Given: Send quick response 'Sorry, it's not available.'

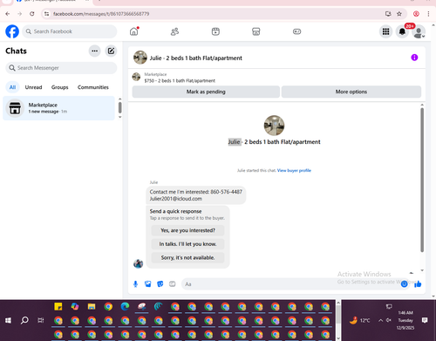Looking at the screenshot, I should (187, 257).
